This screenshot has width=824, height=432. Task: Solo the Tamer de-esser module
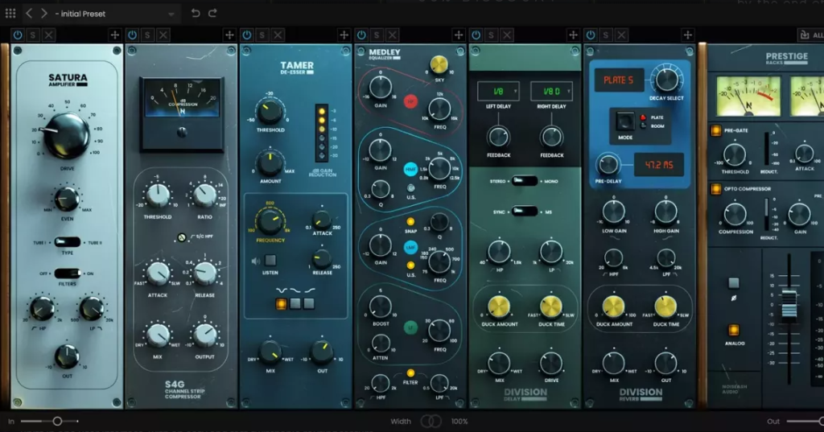click(x=262, y=35)
